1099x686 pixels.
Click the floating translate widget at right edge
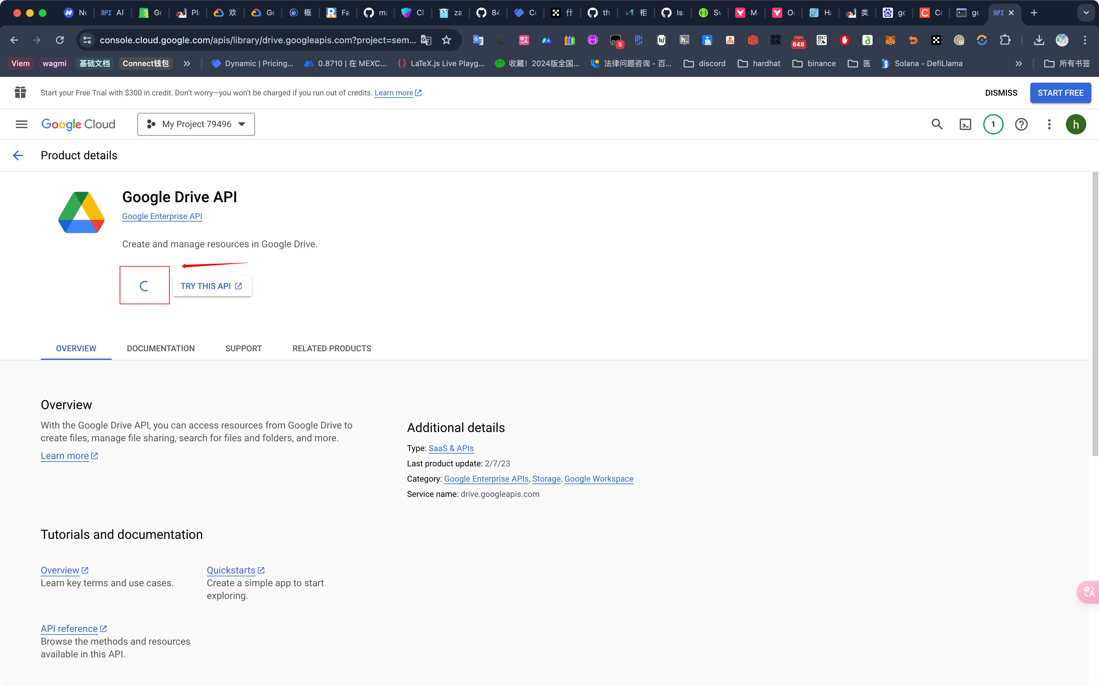1088,592
